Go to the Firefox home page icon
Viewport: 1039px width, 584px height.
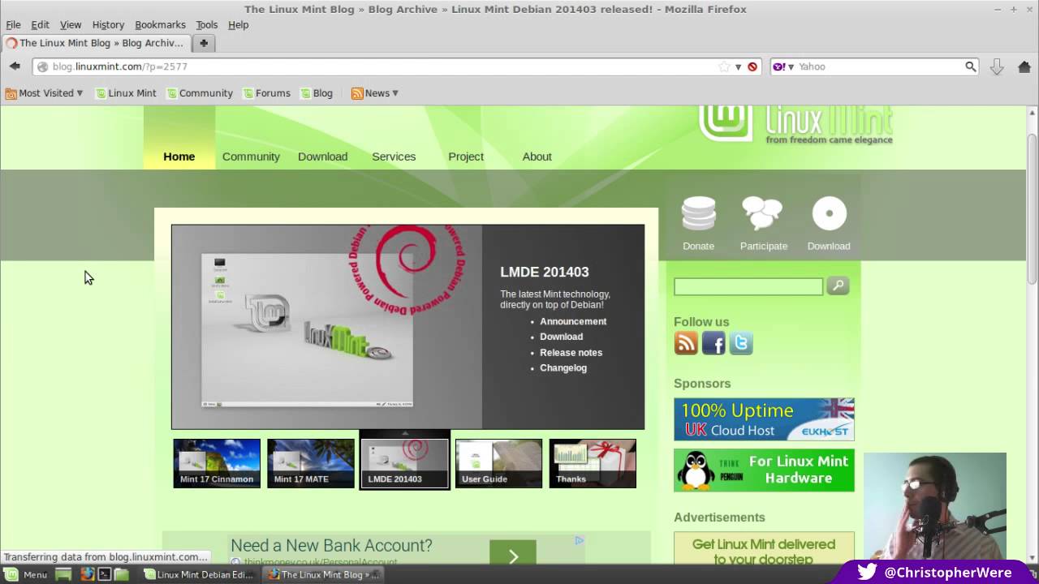tap(1024, 67)
